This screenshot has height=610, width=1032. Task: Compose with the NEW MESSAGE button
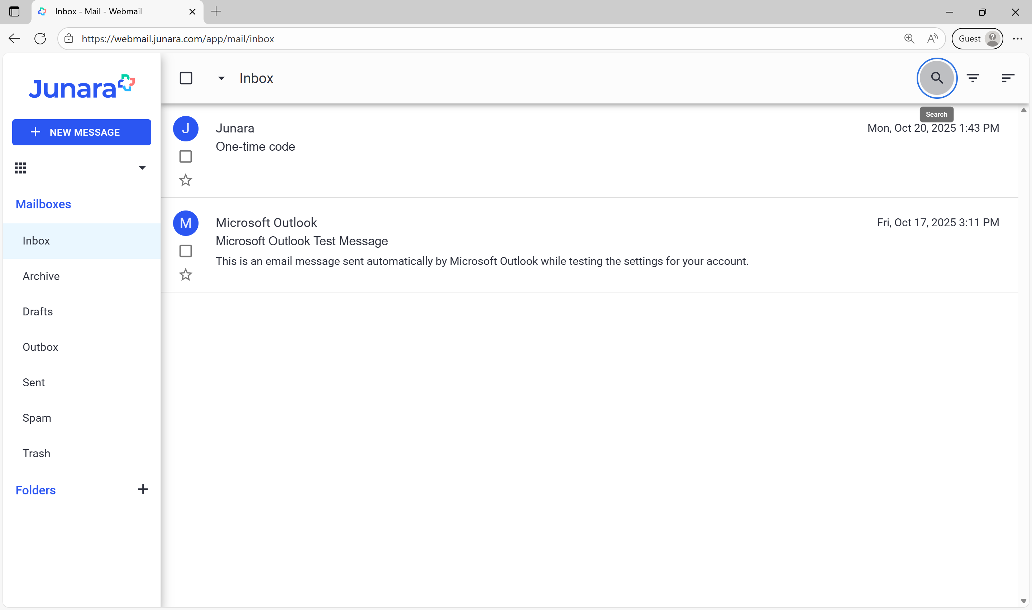(x=81, y=132)
